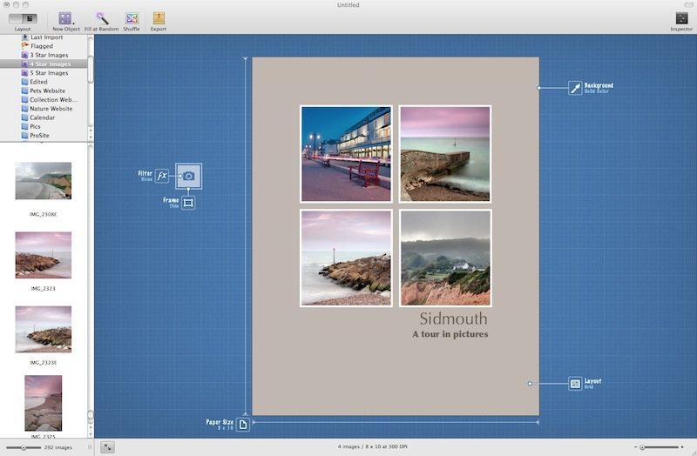Click the Paper Size 8 x 10 label
Screen dimensions: 697x456
220,425
